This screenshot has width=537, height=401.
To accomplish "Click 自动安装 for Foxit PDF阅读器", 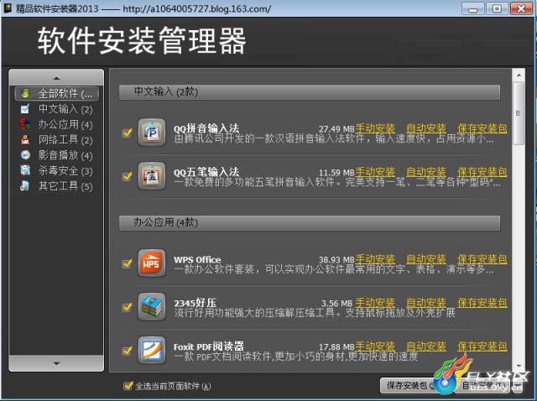I will tap(425, 346).
